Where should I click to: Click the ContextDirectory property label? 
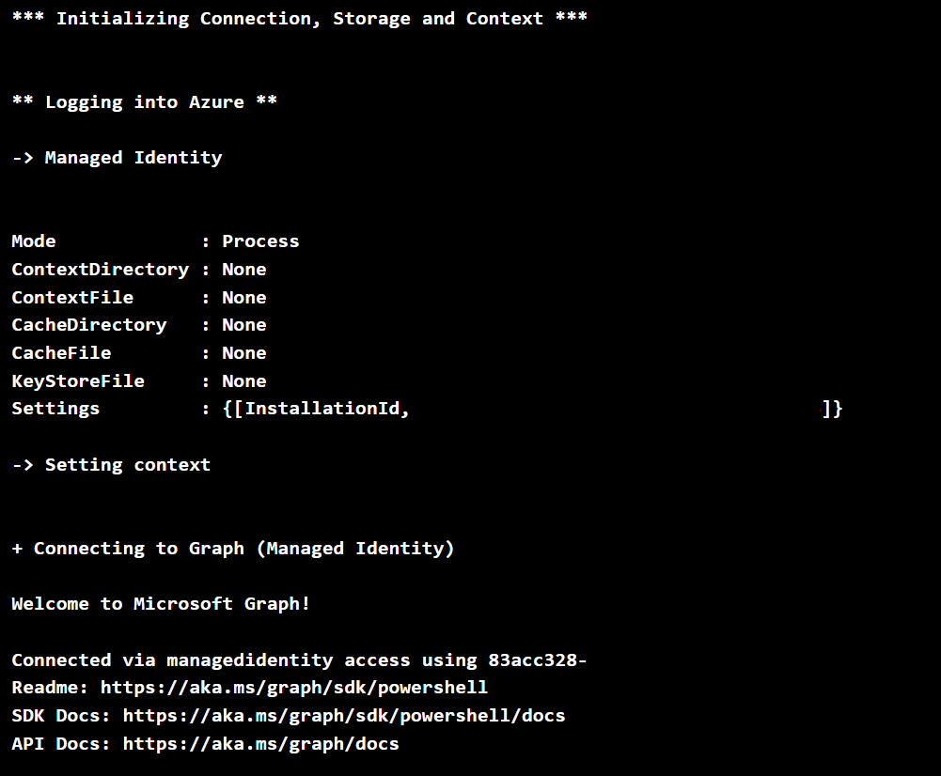(x=101, y=270)
